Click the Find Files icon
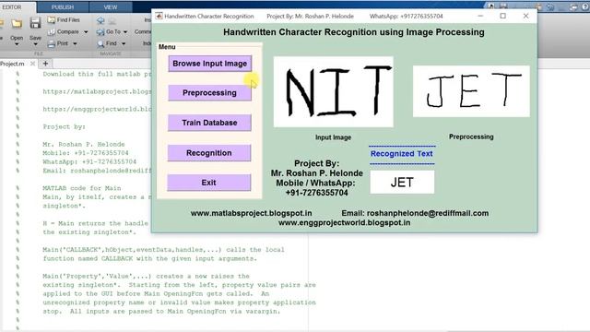The image size is (590, 332). pyautogui.click(x=52, y=20)
